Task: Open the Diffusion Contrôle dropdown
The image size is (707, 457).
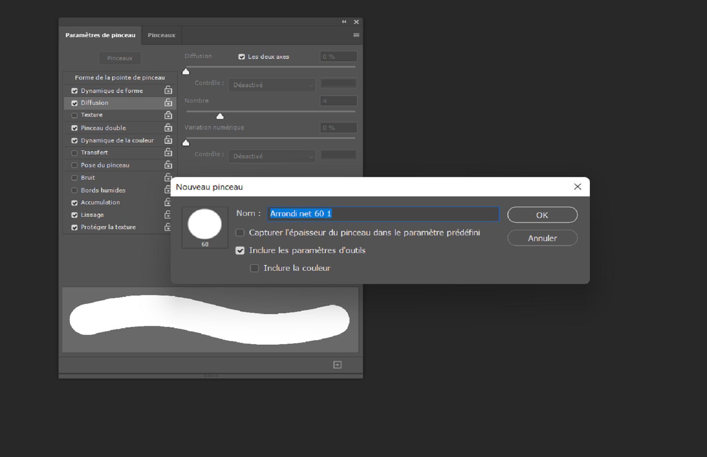Action: pyautogui.click(x=272, y=85)
